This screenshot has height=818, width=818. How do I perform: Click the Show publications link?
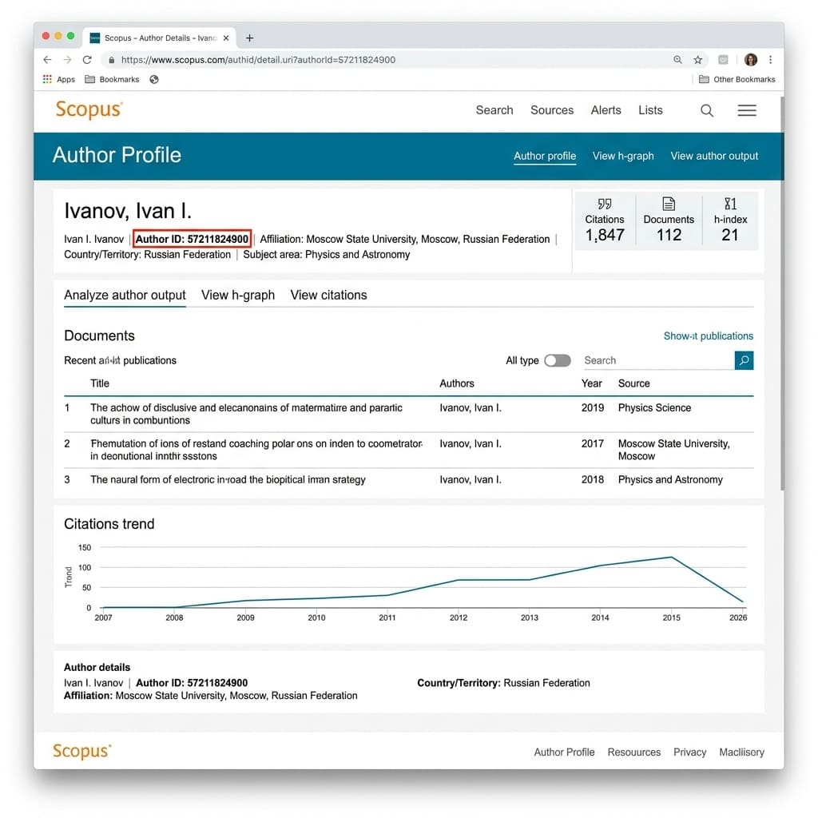point(709,336)
